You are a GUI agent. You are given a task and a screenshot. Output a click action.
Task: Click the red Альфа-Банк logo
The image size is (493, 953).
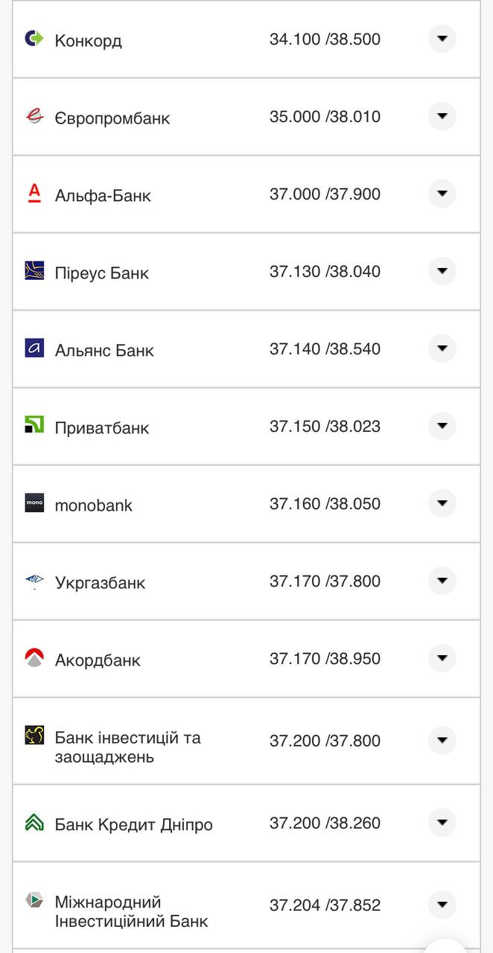pos(34,194)
